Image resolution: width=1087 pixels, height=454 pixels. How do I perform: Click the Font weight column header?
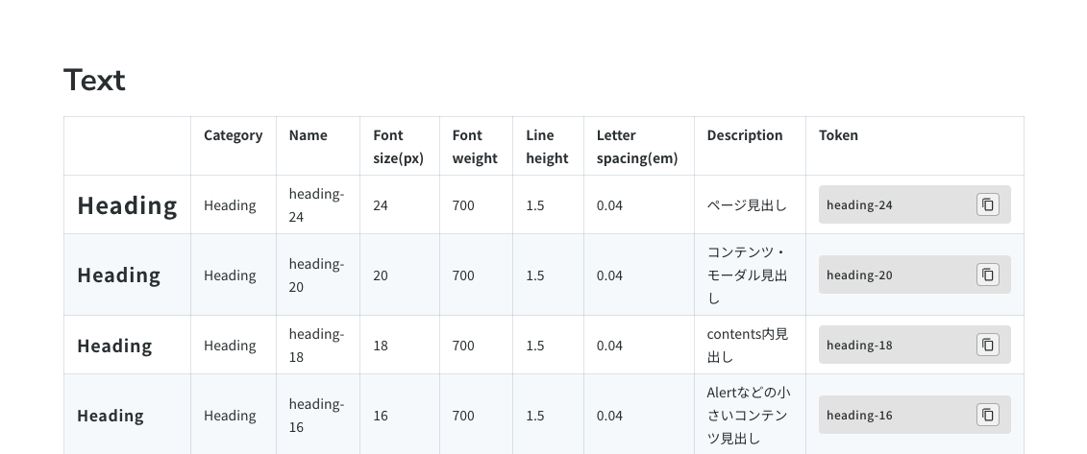(475, 147)
